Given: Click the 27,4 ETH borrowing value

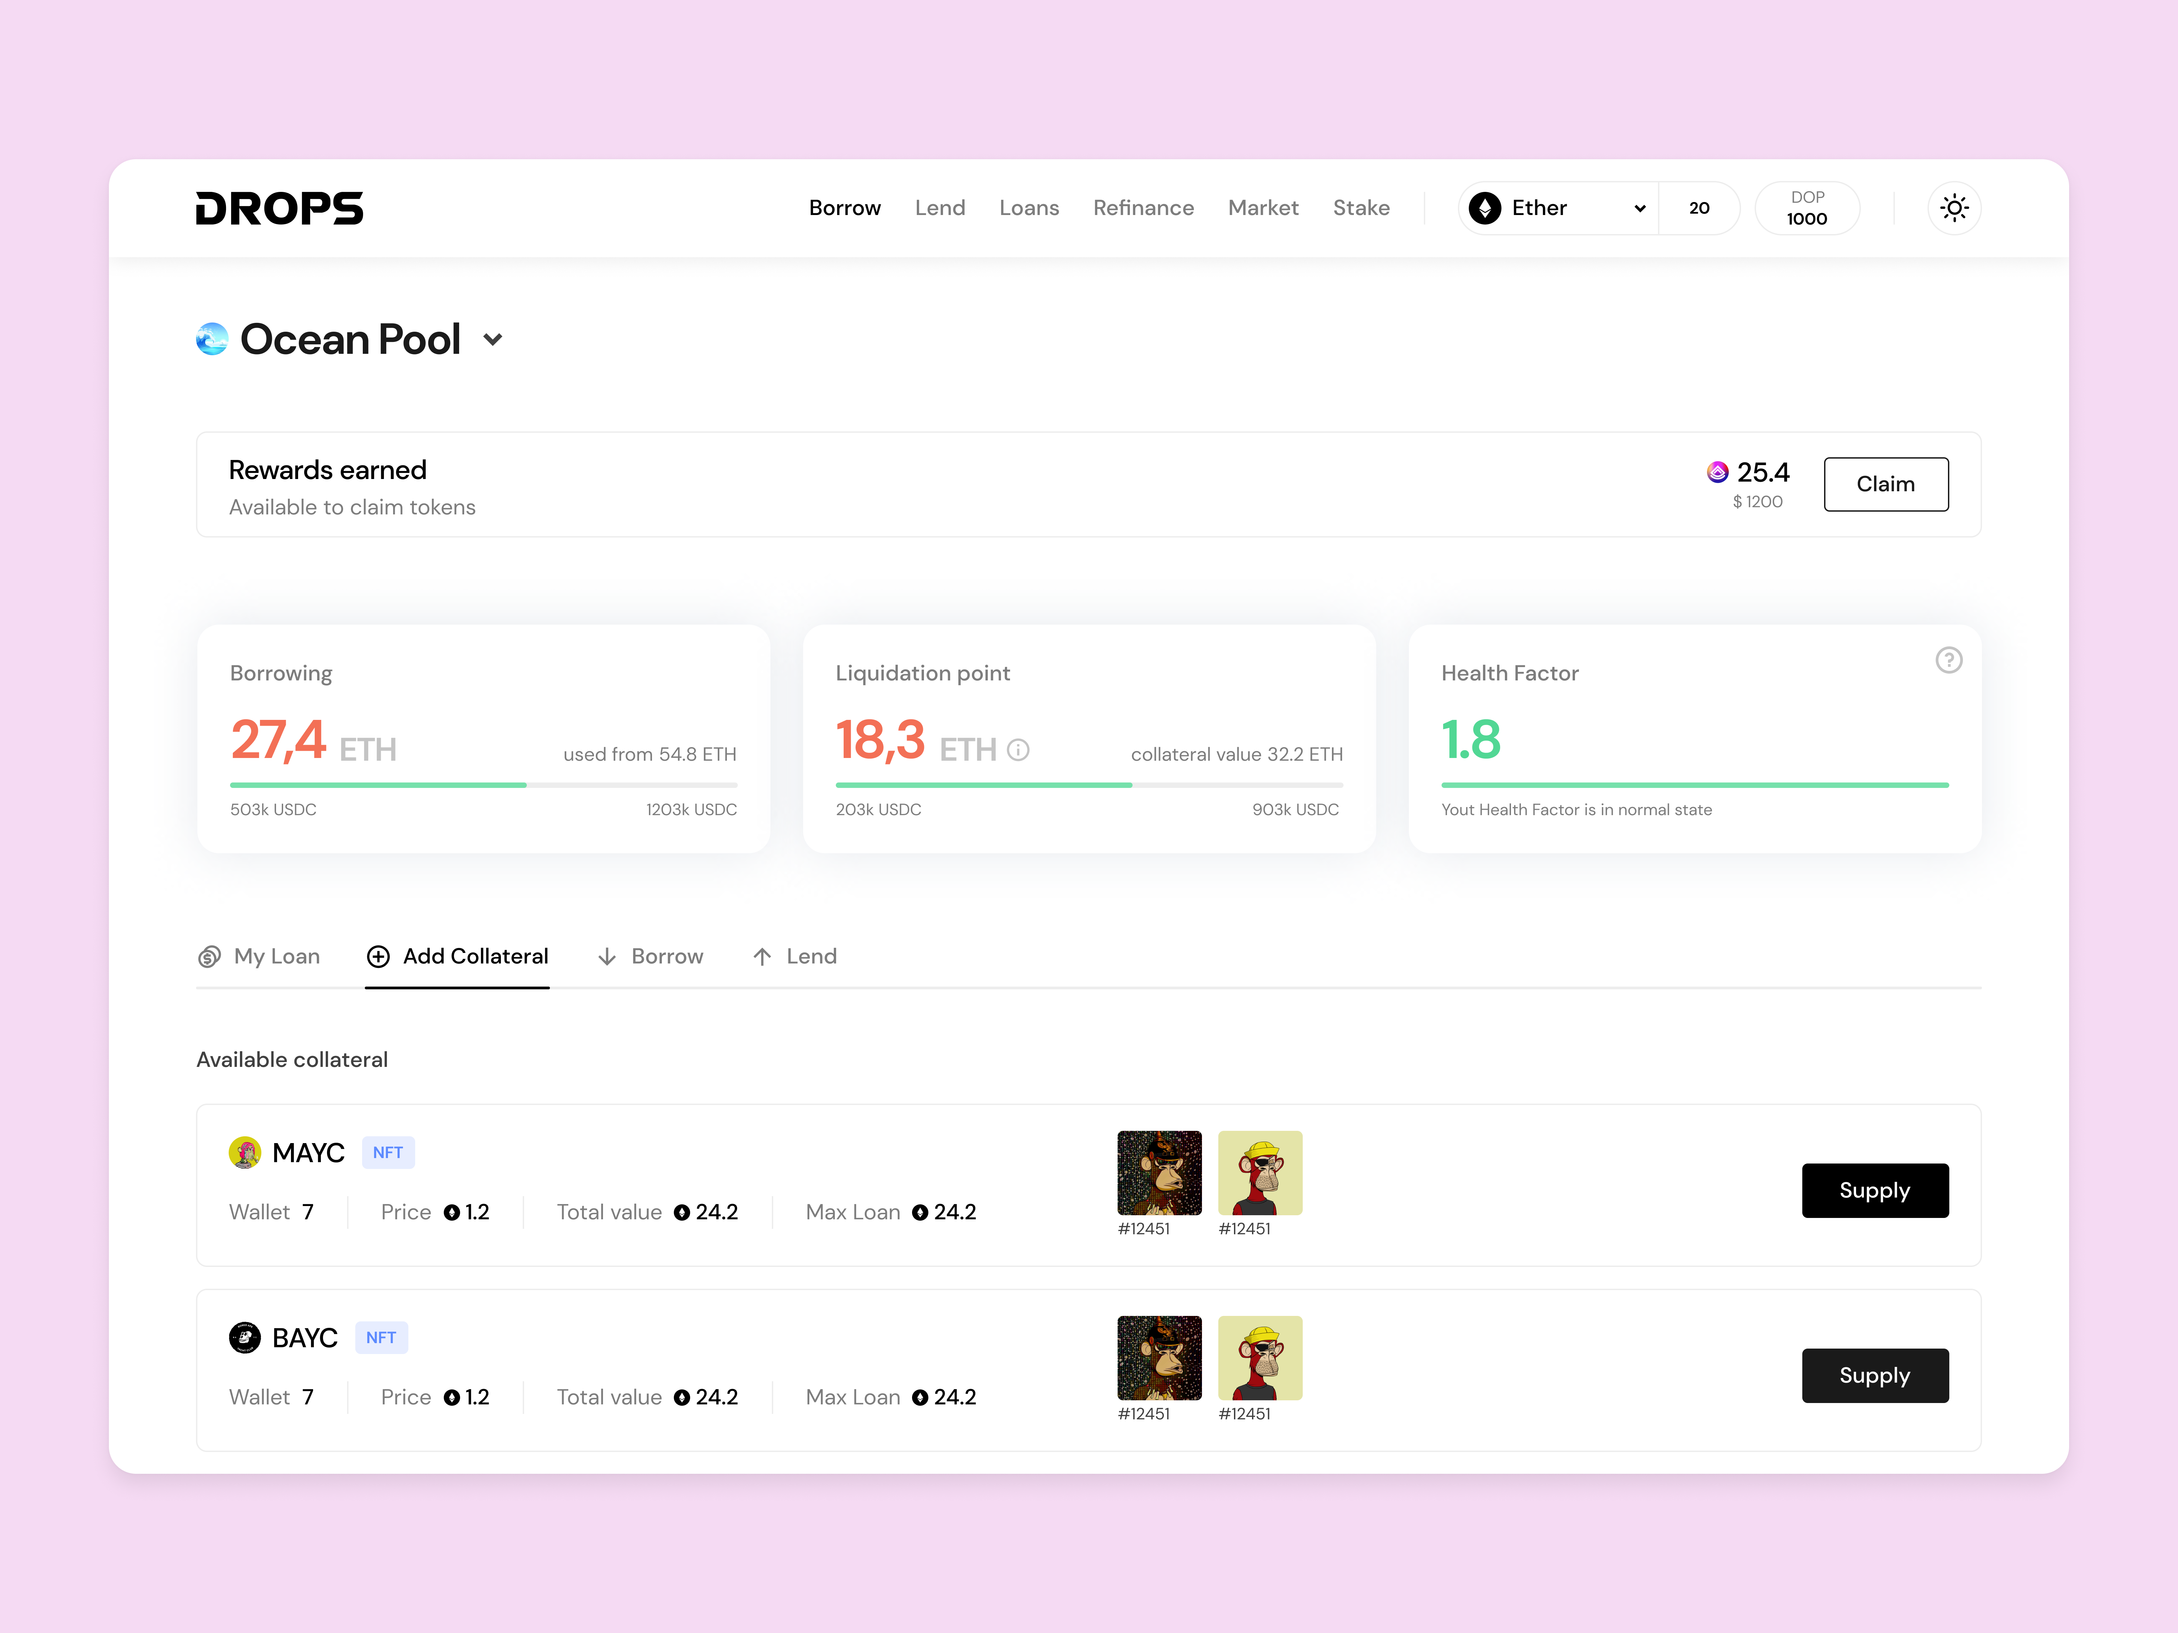Looking at the screenshot, I should 313,740.
